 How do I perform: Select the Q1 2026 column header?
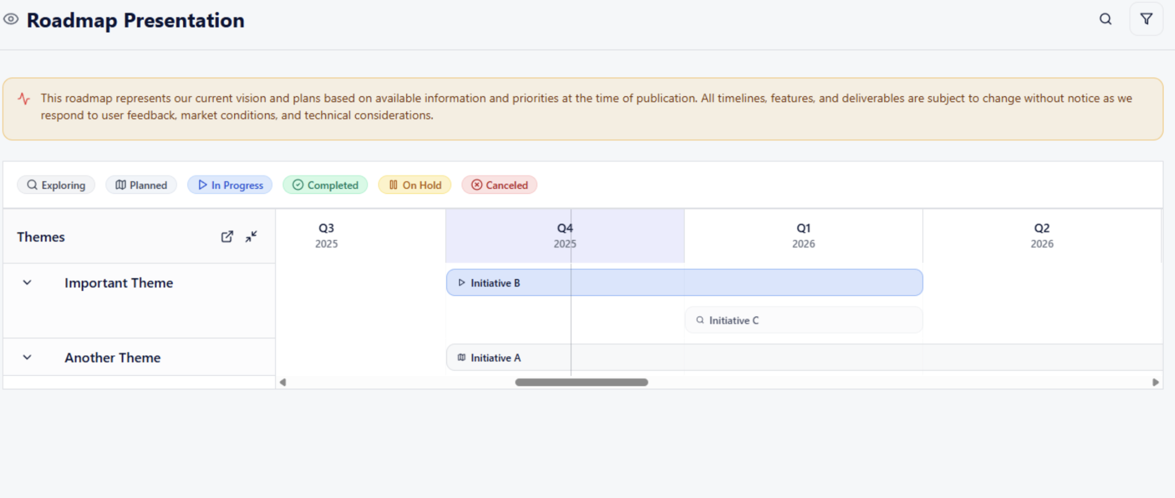(x=803, y=235)
